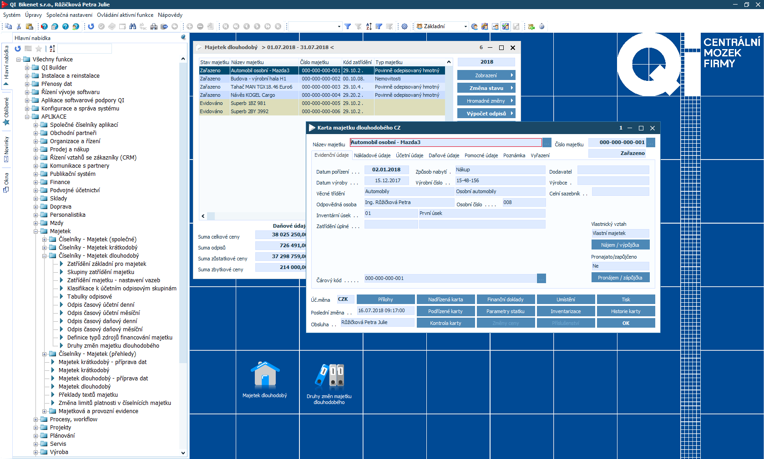Collapse the Číselníky - Majetek dlouhodobý node
The image size is (764, 459).
pyautogui.click(x=45, y=256)
